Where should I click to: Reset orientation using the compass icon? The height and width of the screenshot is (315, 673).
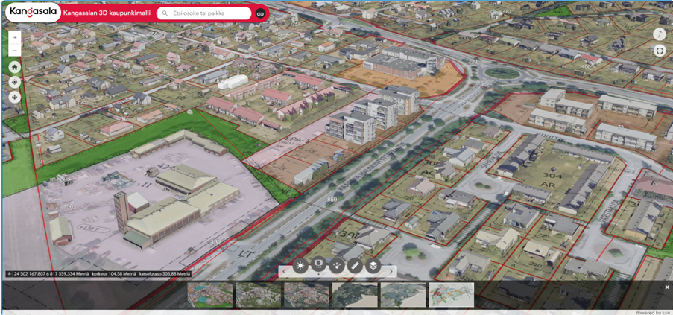click(659, 34)
